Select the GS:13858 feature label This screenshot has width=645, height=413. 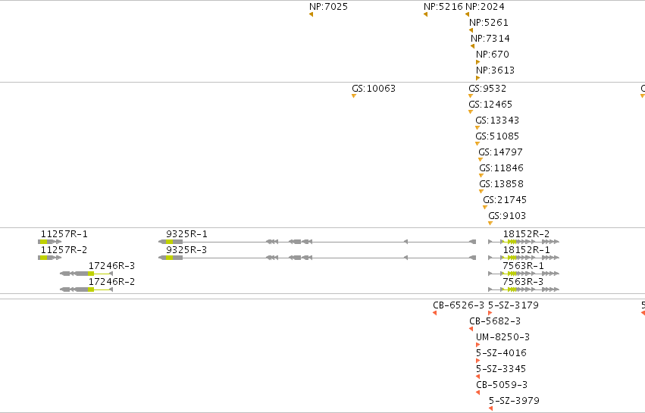(x=501, y=184)
